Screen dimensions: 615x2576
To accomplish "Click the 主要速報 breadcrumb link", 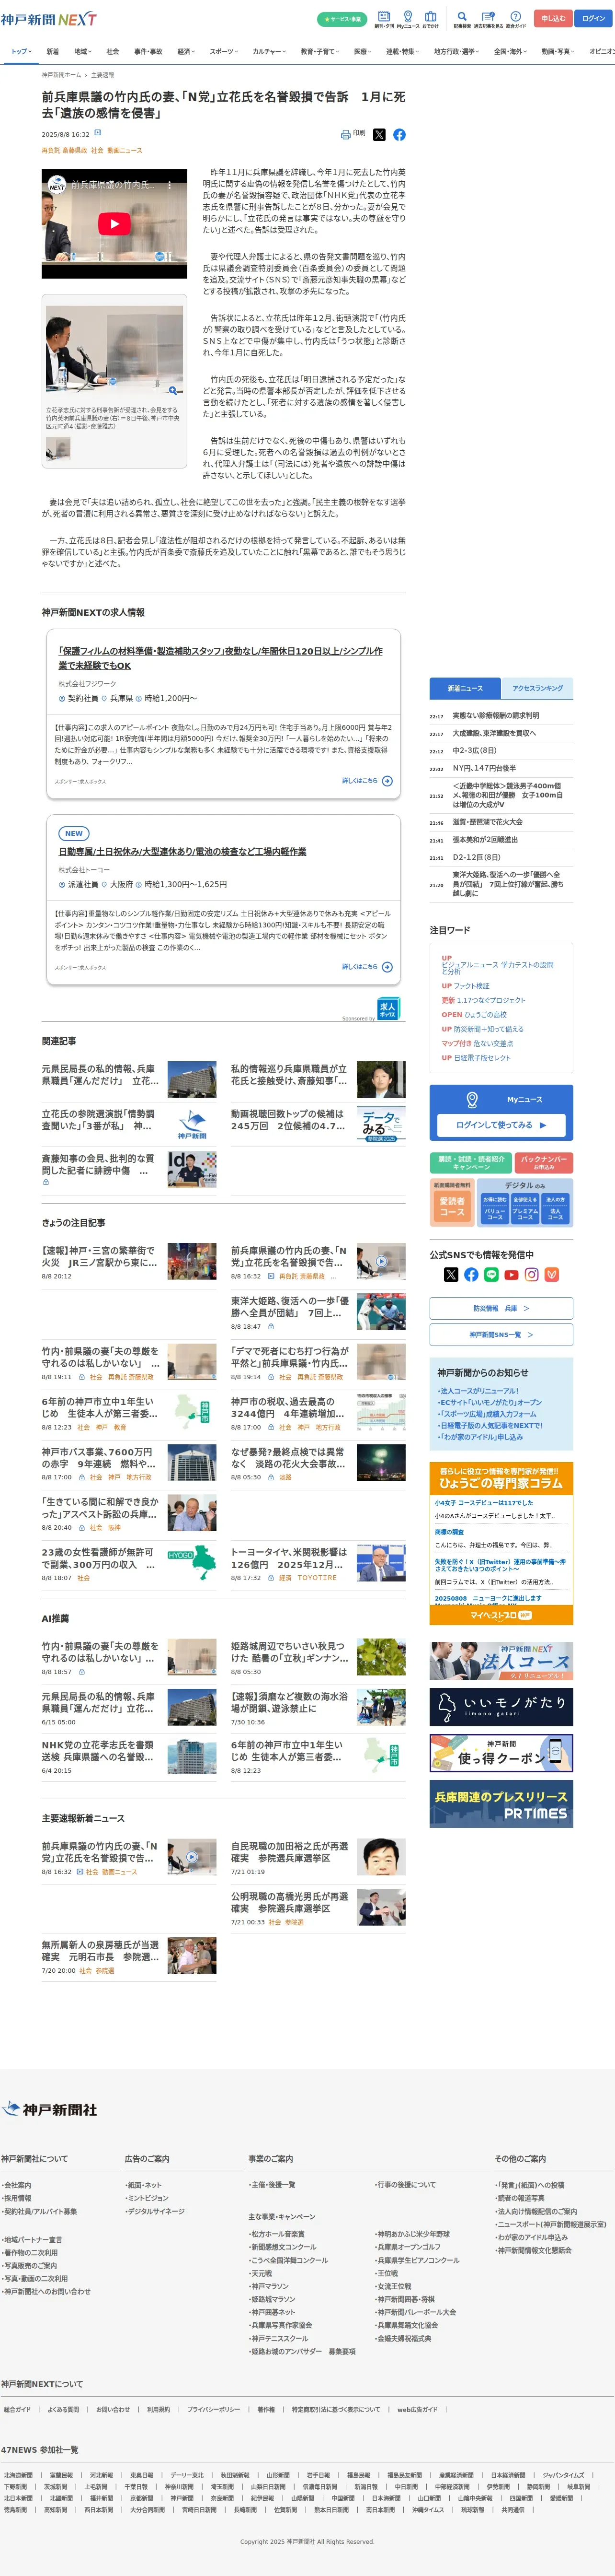I will (103, 75).
